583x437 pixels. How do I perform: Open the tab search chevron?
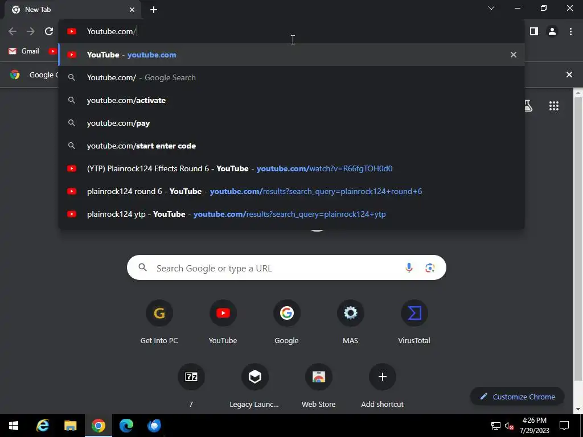coord(491,8)
